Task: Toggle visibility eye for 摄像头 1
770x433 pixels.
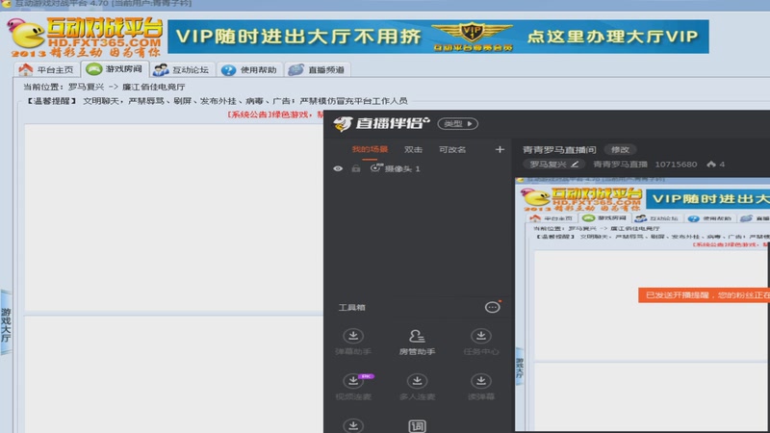Action: click(x=338, y=169)
